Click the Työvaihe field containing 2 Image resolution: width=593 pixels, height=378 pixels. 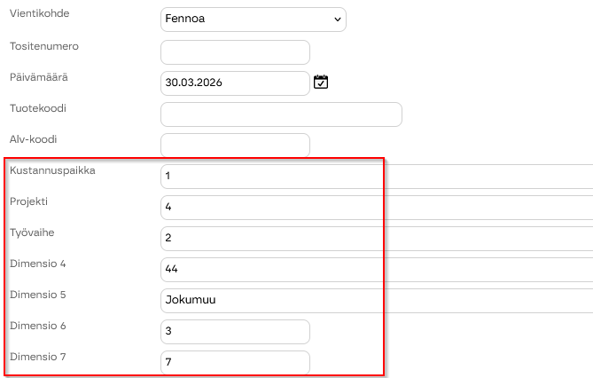pos(372,239)
